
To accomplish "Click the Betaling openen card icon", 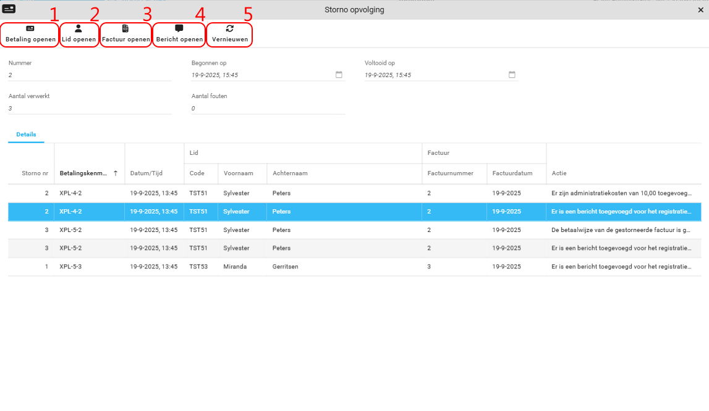I will coord(30,28).
